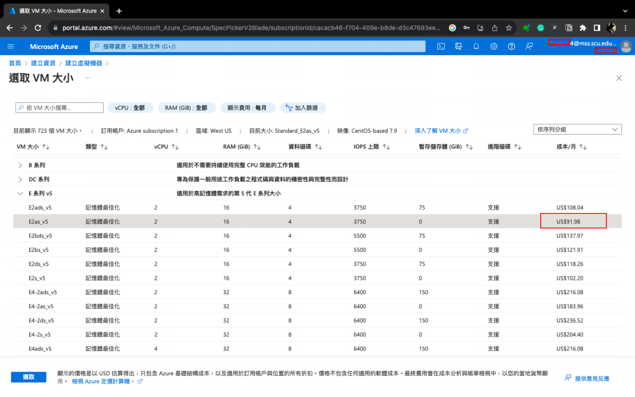Select the E2as_v5 row

tap(317, 221)
